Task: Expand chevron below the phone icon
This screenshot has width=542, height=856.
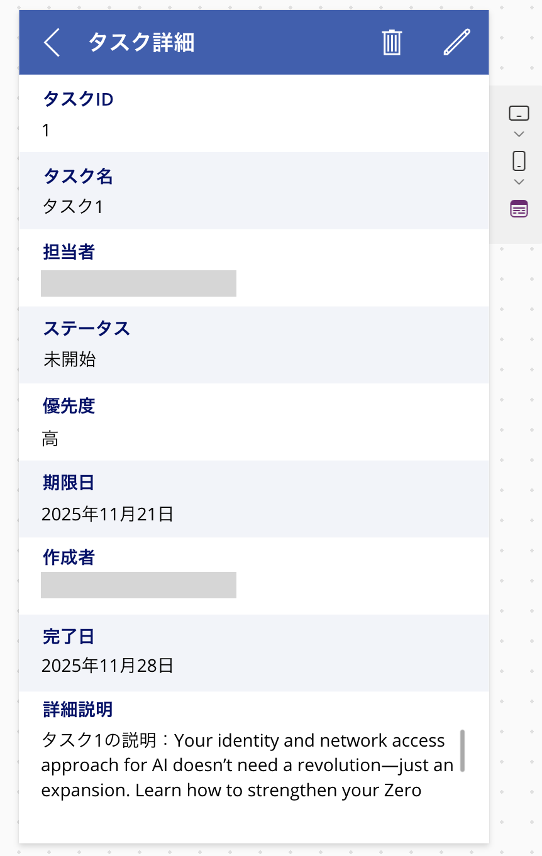Action: 519,182
